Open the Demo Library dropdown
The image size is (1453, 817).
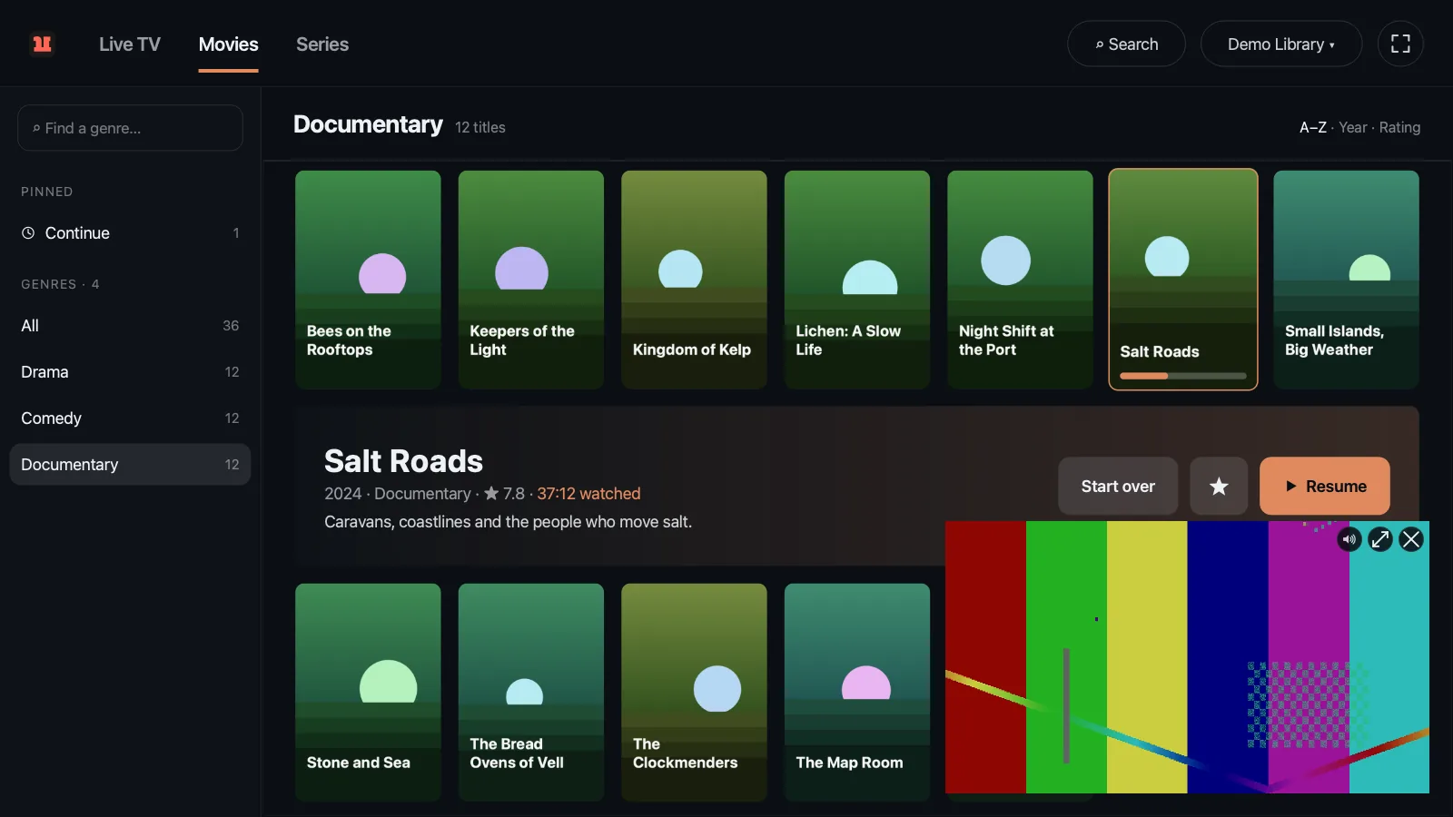coord(1280,44)
